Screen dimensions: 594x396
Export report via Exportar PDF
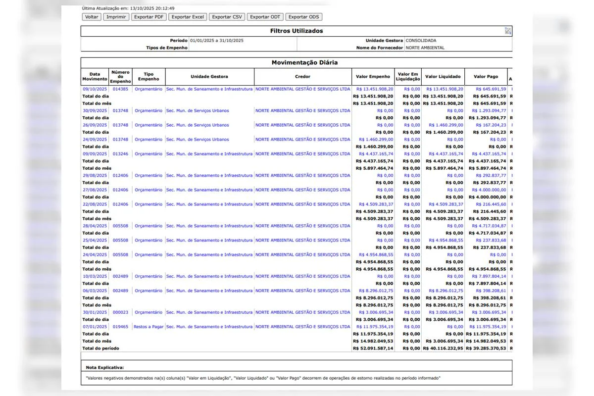(x=149, y=17)
